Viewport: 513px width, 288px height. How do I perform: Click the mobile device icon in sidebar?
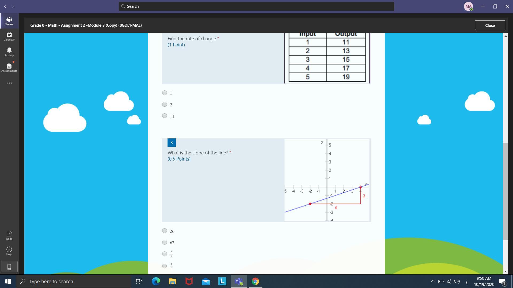[x=9, y=267]
